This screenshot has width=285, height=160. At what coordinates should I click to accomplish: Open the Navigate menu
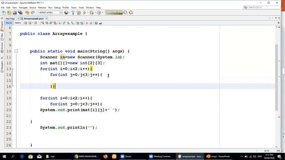[23, 8]
